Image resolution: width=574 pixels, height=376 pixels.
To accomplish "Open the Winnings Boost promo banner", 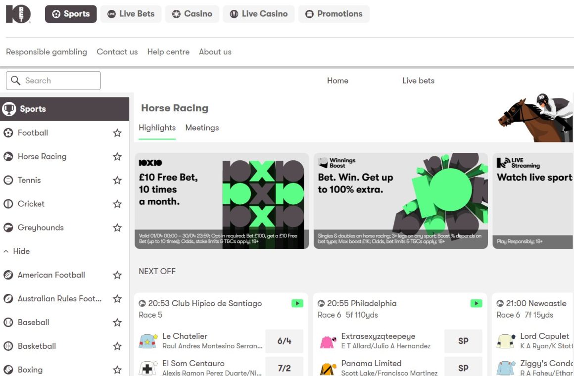I will [x=400, y=201].
